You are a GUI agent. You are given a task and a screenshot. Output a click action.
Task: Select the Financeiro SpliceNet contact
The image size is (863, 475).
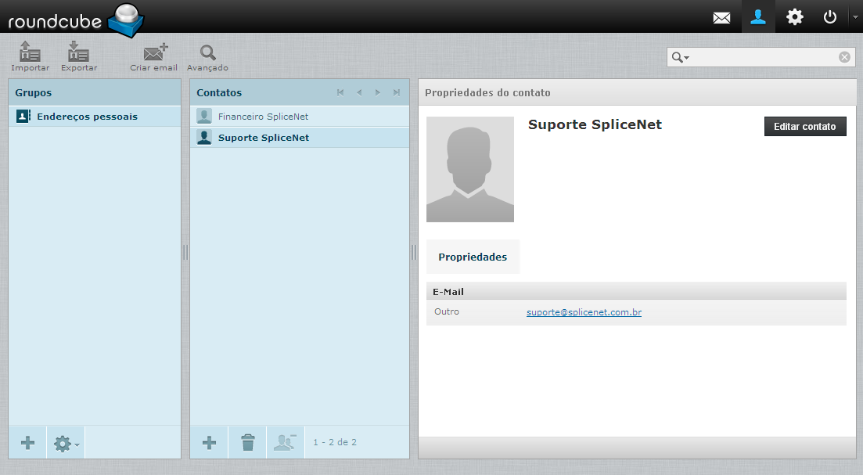click(x=300, y=117)
